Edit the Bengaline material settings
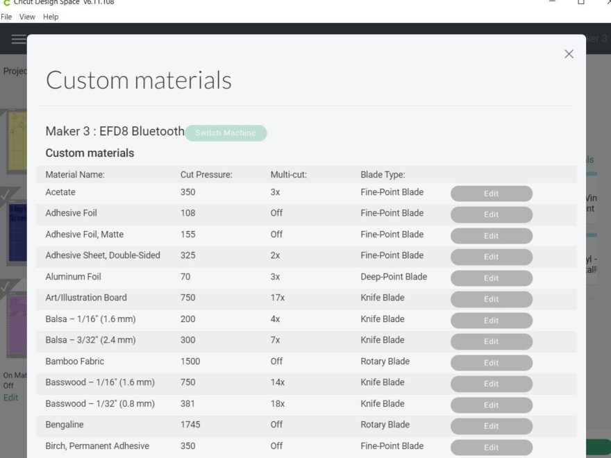The width and height of the screenshot is (611, 458). 491,427
